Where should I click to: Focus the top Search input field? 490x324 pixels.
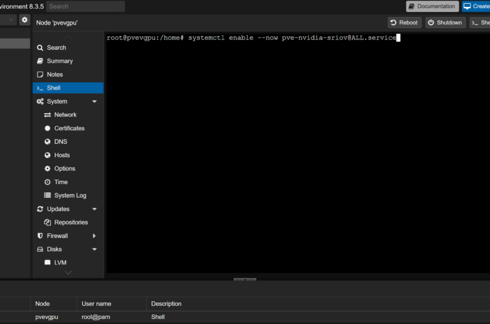pyautogui.click(x=85, y=6)
